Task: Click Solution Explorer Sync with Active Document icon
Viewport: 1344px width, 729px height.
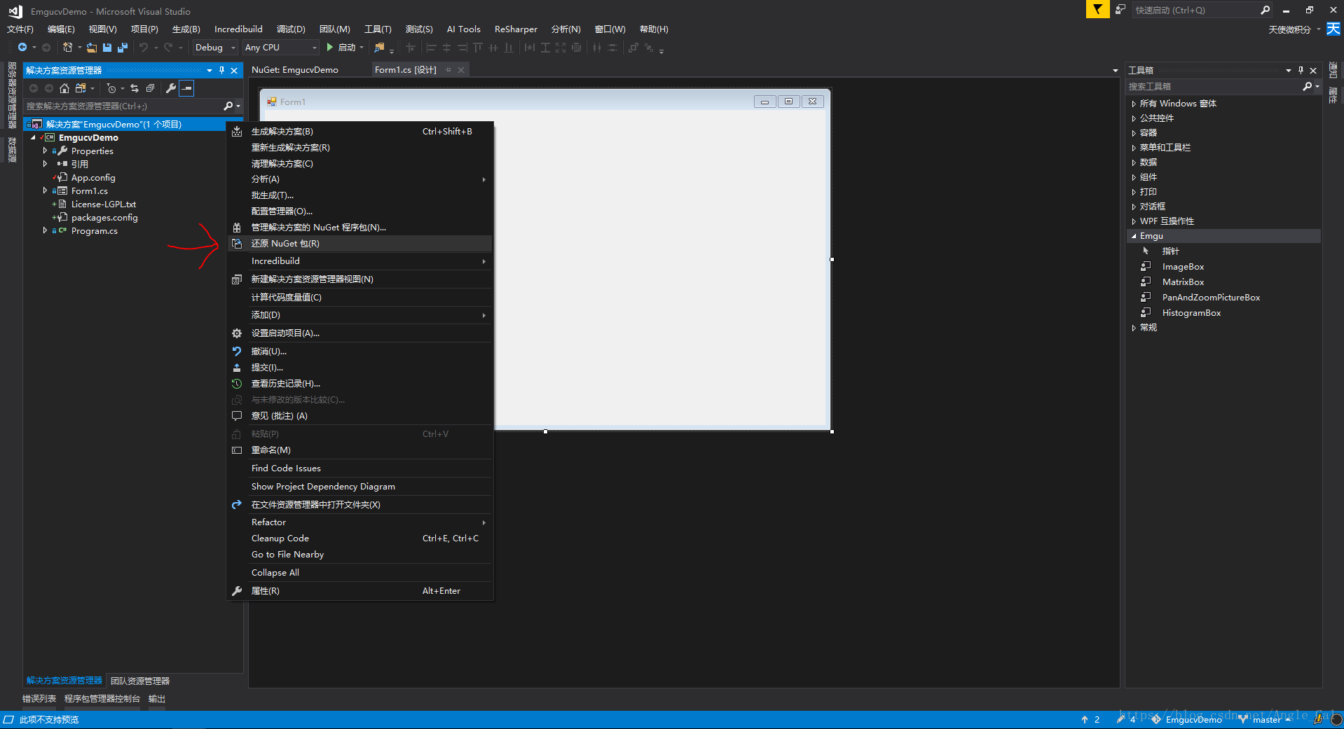Action: point(135,88)
